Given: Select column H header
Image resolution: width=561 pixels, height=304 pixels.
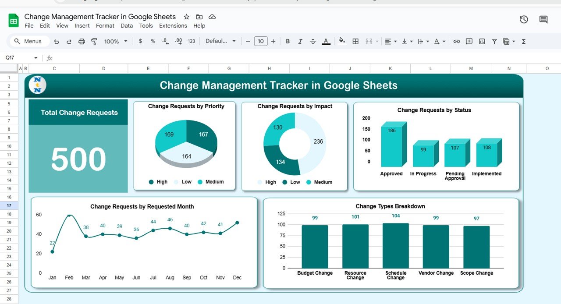Looking at the screenshot, I should [x=269, y=68].
